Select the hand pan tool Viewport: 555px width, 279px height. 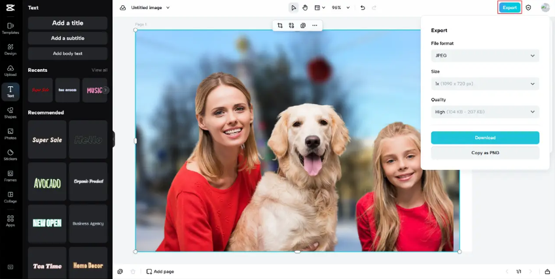tap(305, 7)
